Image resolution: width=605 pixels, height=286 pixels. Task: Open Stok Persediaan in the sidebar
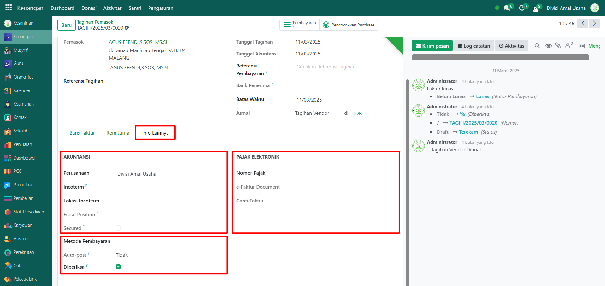point(28,212)
